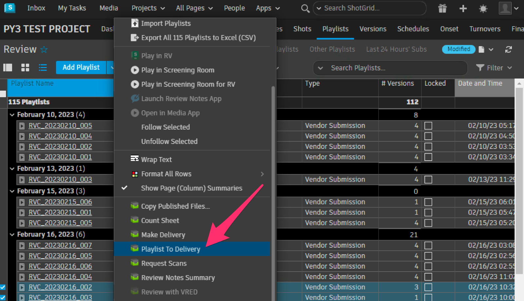Click the Count Sheet toolkit icon
The height and width of the screenshot is (301, 524).
(135, 220)
